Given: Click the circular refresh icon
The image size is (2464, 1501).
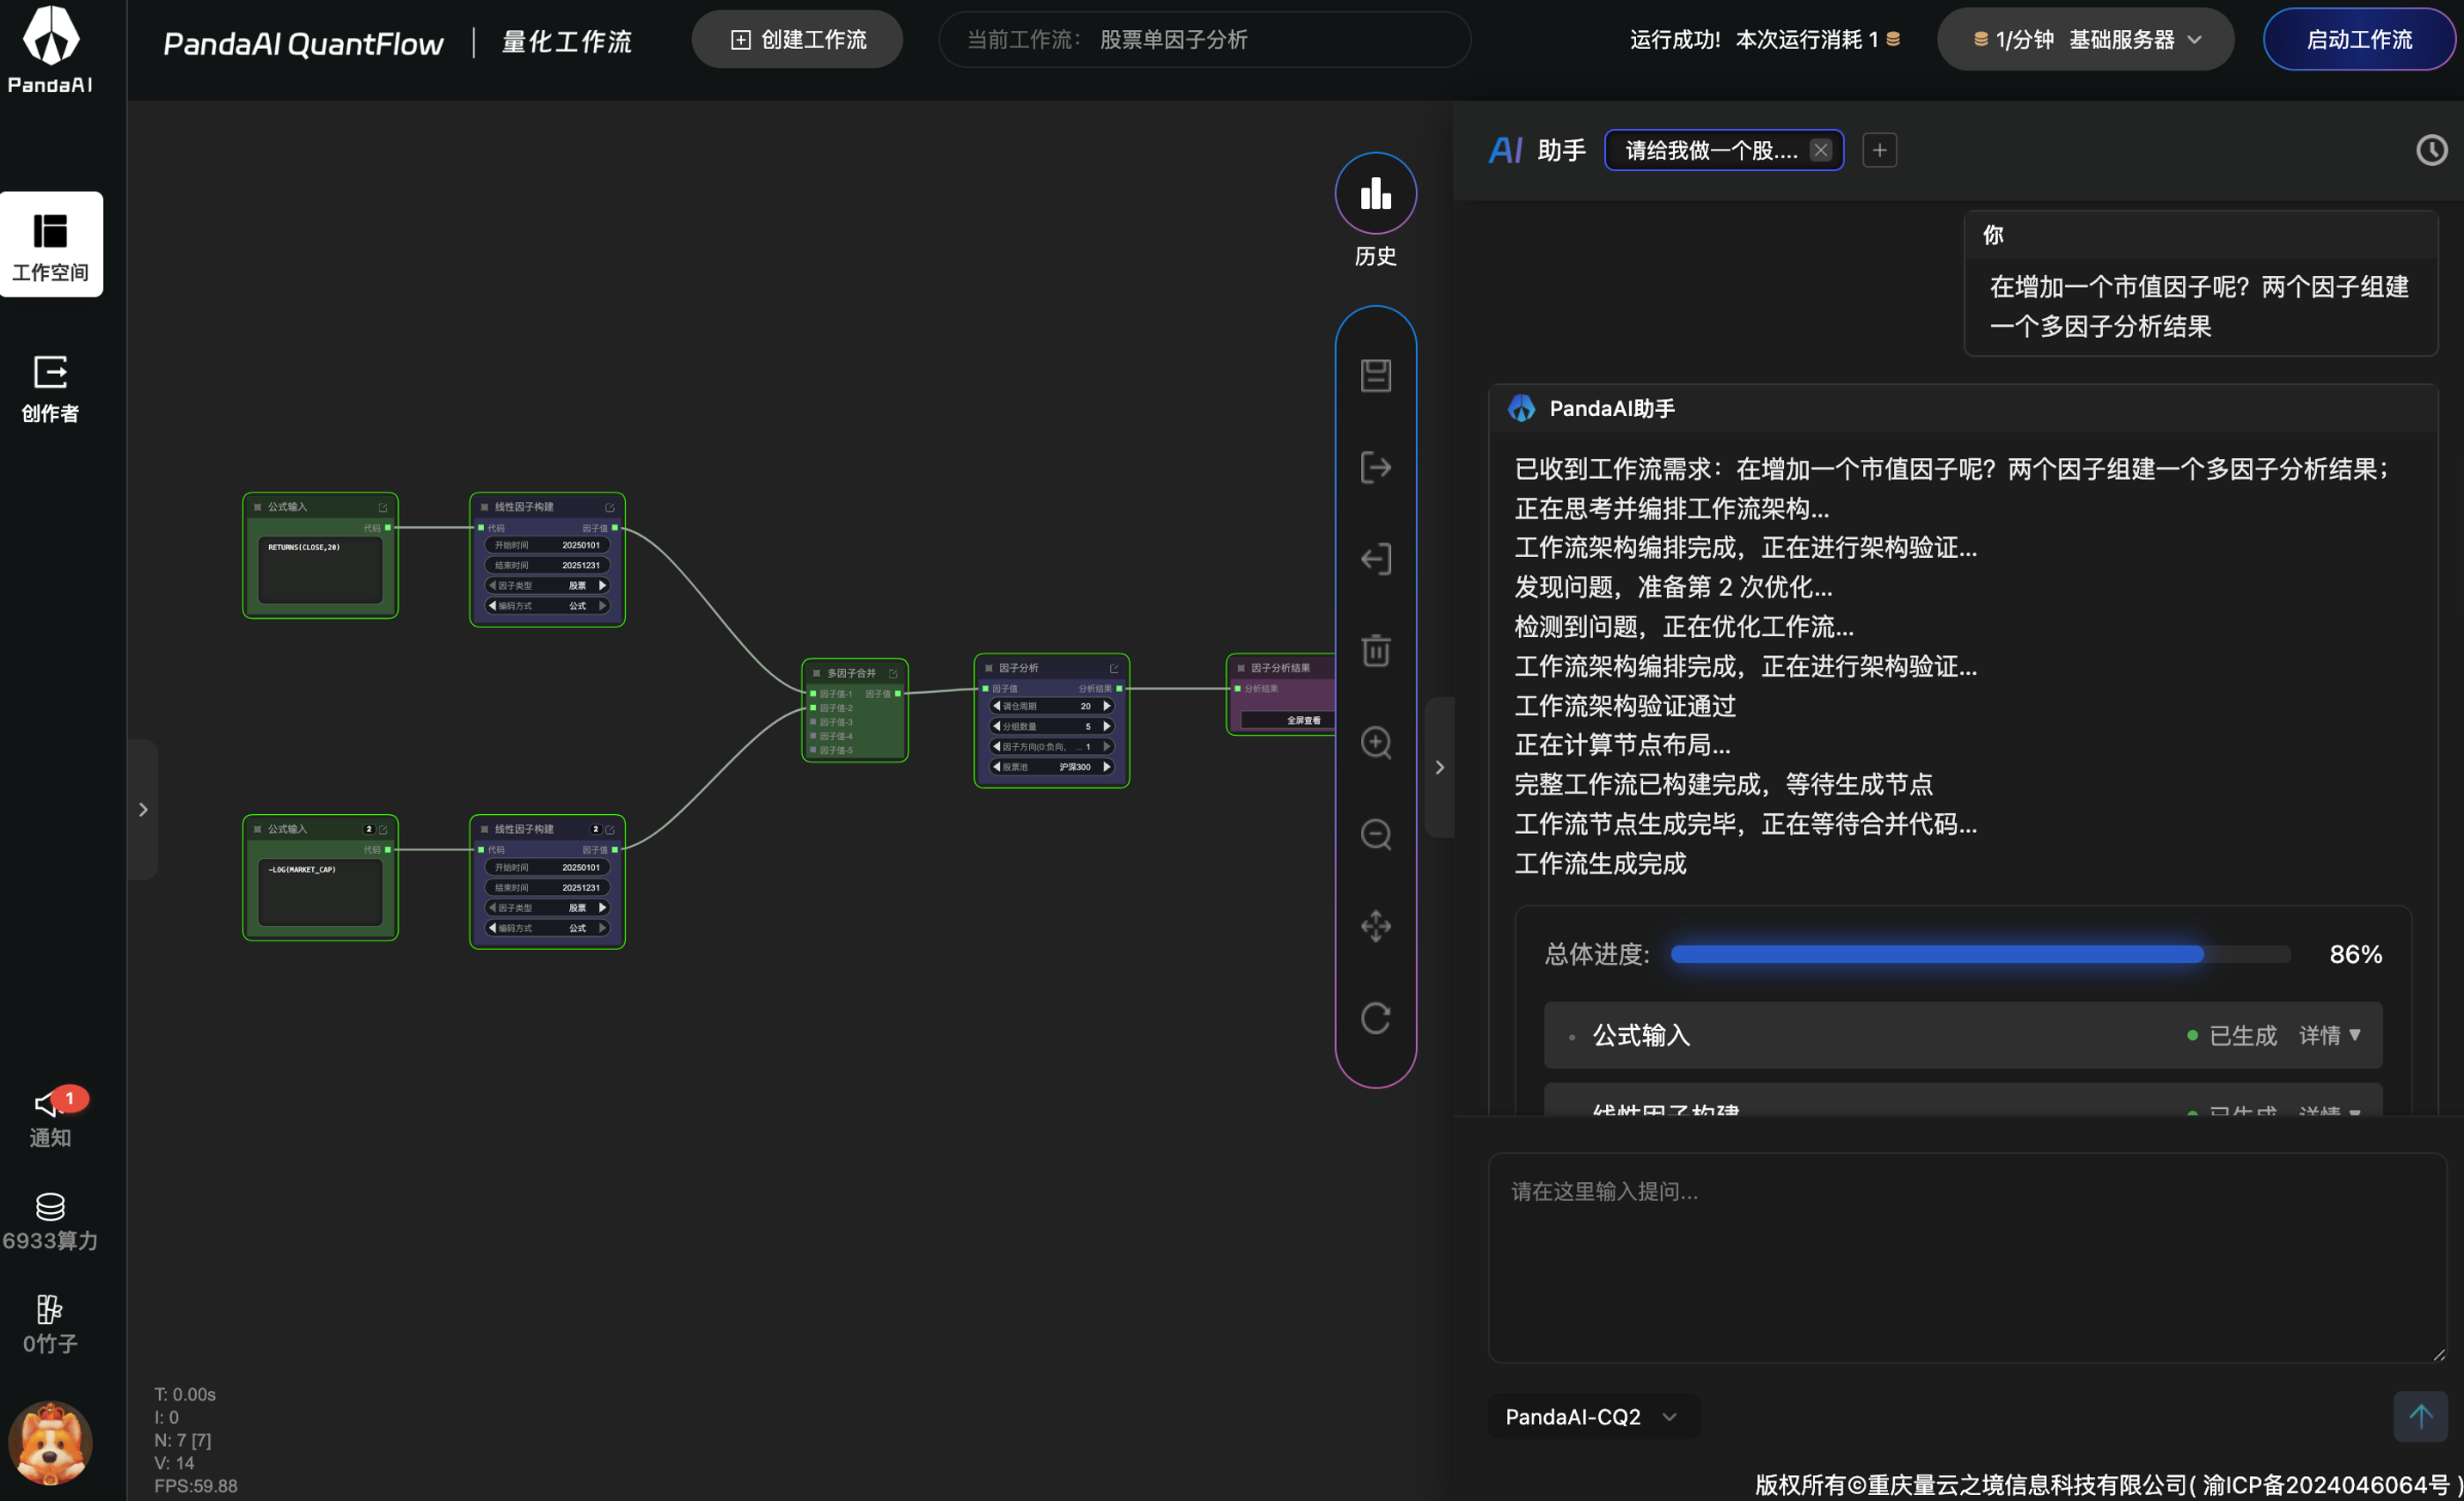Looking at the screenshot, I should [x=1376, y=1018].
